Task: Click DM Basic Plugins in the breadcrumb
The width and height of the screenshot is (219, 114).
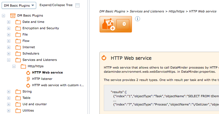Action: (112, 11)
